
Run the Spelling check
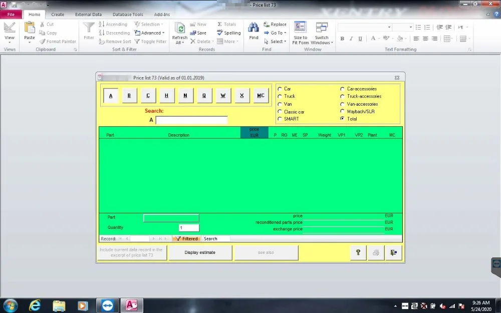(228, 33)
